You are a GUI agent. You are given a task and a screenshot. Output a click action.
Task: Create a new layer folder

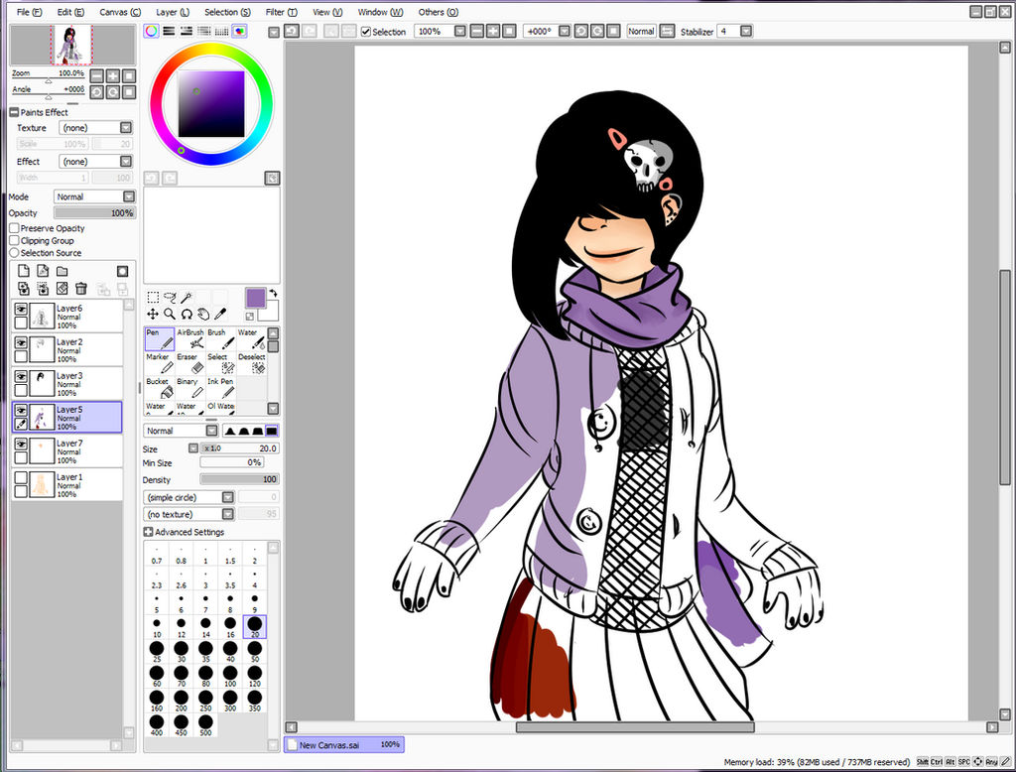[x=63, y=271]
